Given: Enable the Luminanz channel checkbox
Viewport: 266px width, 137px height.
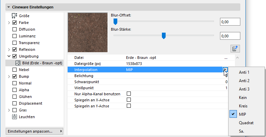Looking at the screenshot, I should (x=15, y=36).
